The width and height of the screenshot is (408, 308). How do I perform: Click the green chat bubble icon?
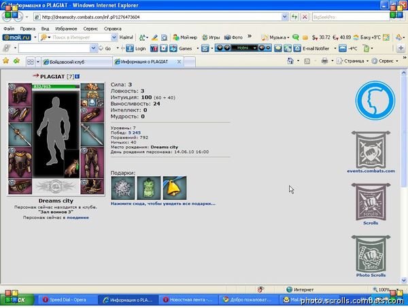click(296, 37)
